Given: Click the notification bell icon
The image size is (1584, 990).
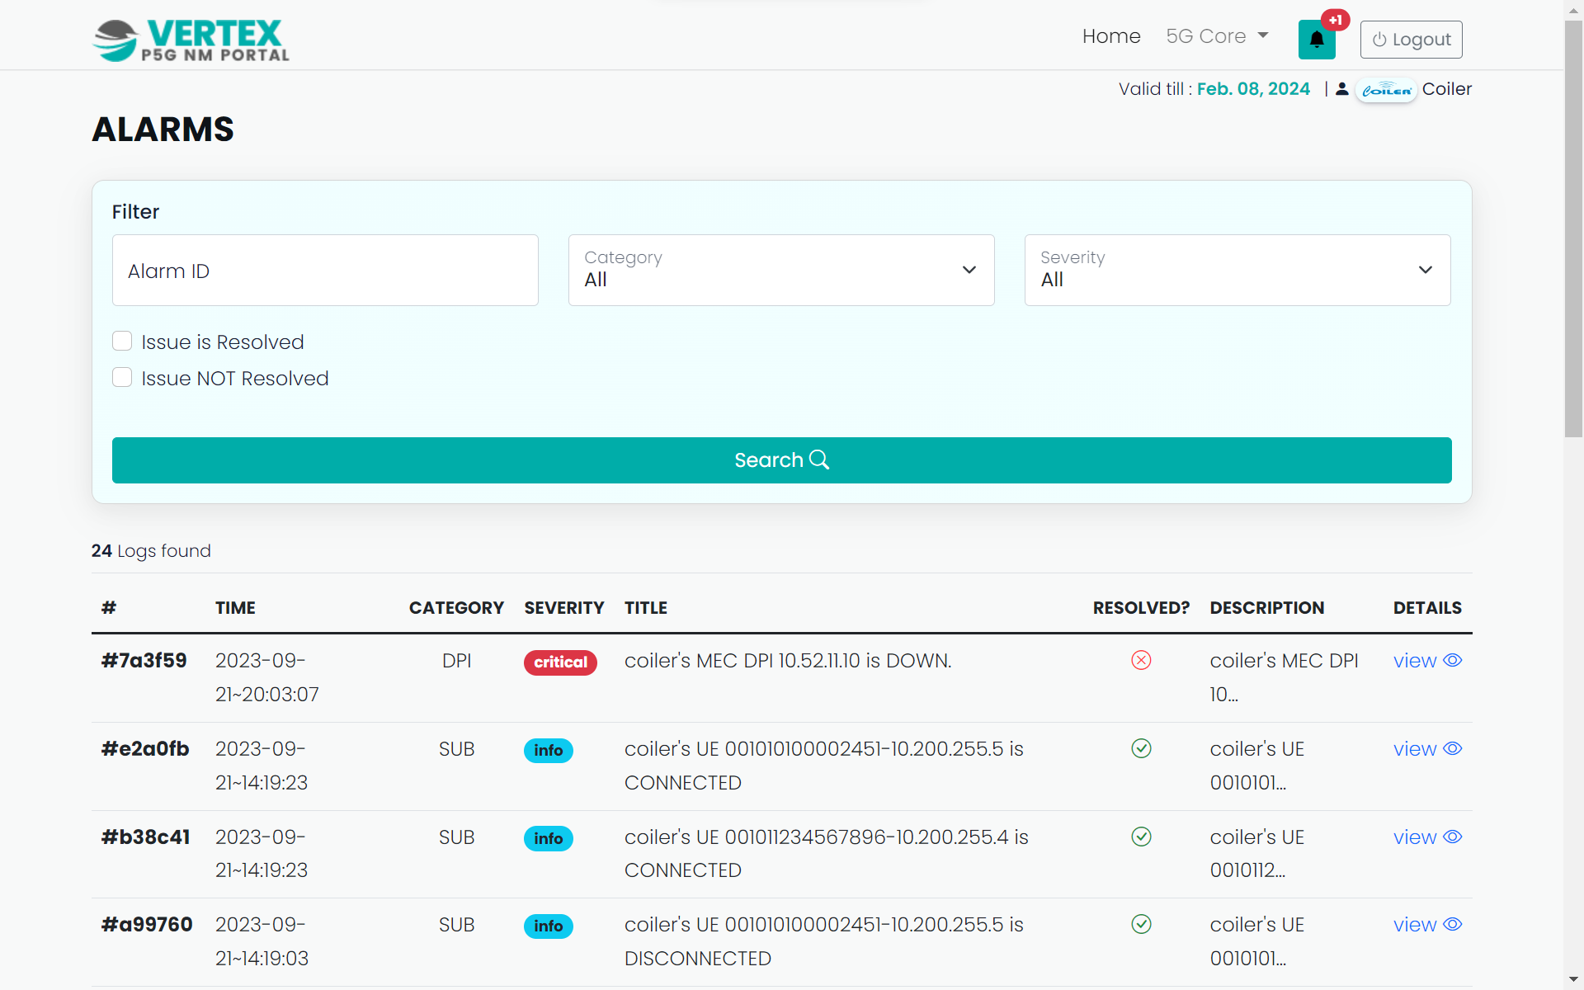Looking at the screenshot, I should [x=1316, y=40].
